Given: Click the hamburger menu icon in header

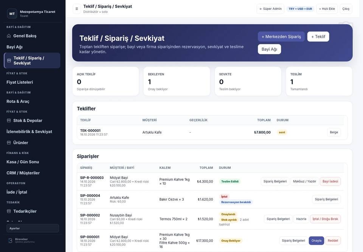Looking at the screenshot, I should pyautogui.click(x=77, y=9).
